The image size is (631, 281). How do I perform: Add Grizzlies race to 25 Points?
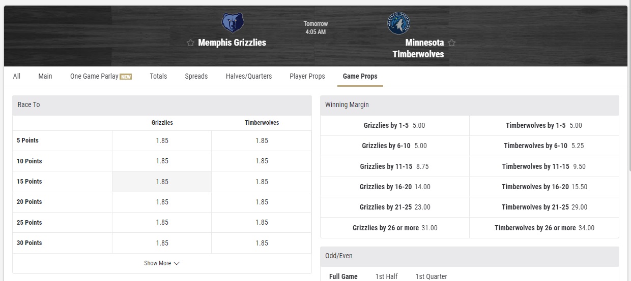(162, 222)
